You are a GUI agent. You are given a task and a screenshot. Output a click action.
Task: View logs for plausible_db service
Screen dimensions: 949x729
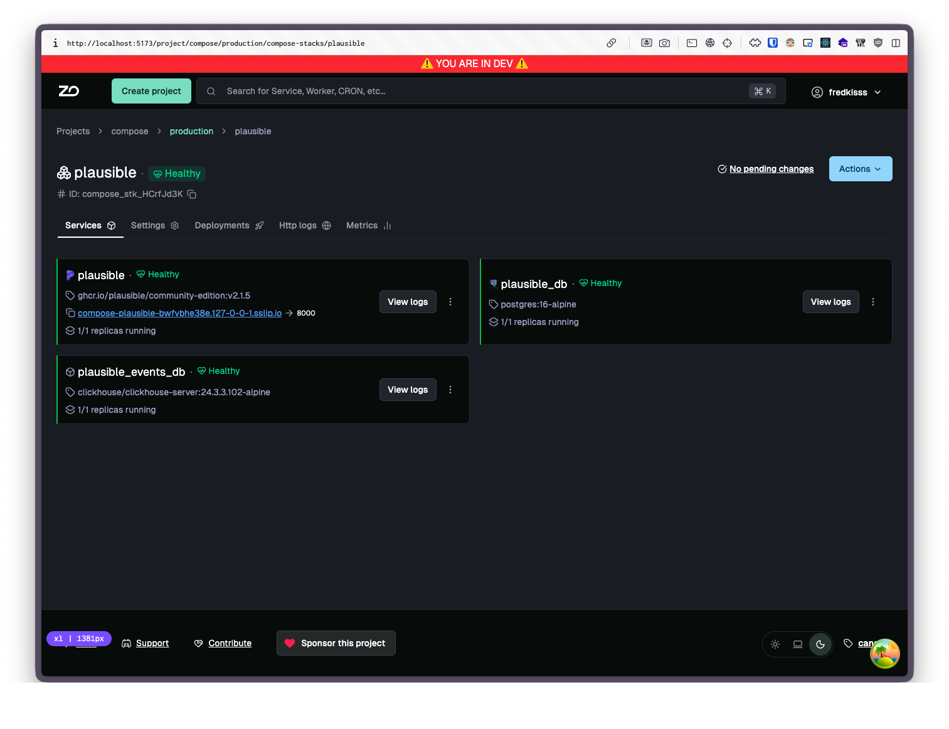pos(830,302)
